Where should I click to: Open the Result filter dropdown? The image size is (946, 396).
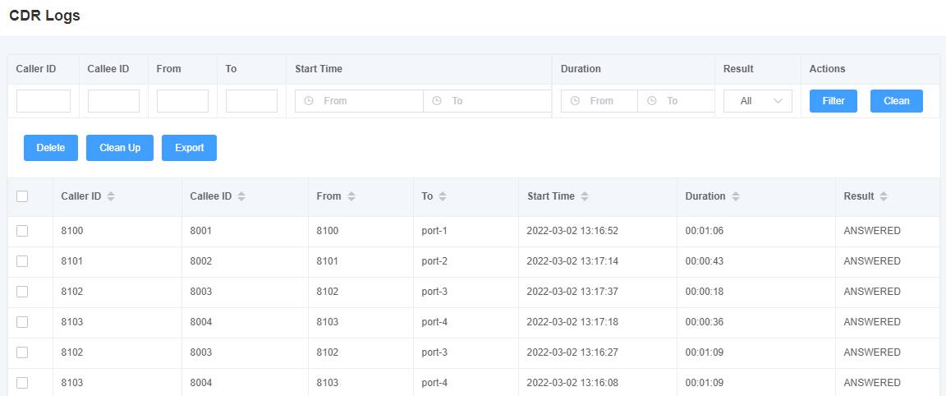pos(758,101)
